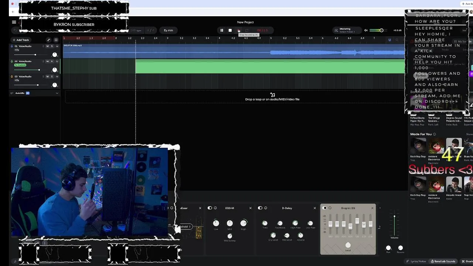Click the microphone icon of track 02

click(x=11, y=61)
